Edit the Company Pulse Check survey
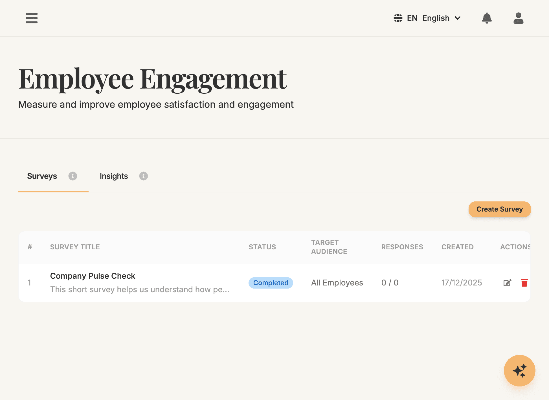The width and height of the screenshot is (549, 400). (x=507, y=283)
